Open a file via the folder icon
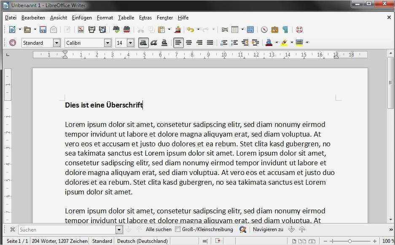This screenshot has width=395, height=245. tap(27, 30)
